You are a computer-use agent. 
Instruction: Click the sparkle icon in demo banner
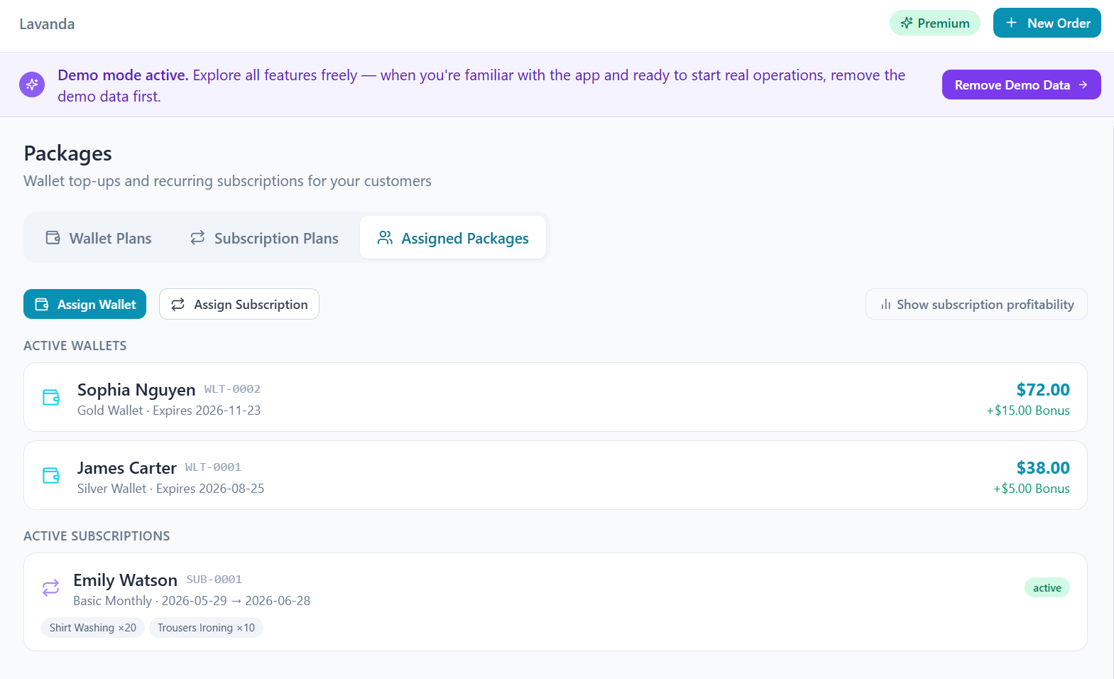click(x=32, y=85)
